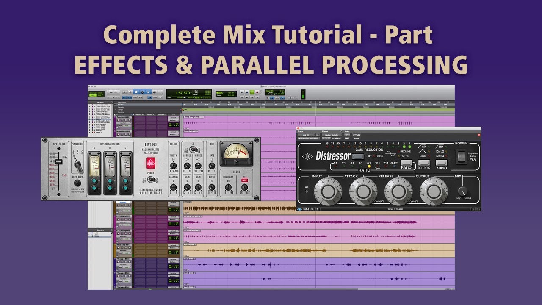Flip the EMT 140 EQ in/out switch
Screen dimensions: 542x305
point(193,149)
